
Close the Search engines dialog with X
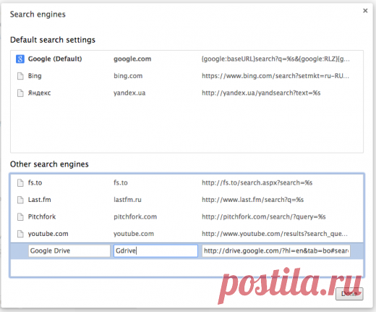(x=365, y=11)
